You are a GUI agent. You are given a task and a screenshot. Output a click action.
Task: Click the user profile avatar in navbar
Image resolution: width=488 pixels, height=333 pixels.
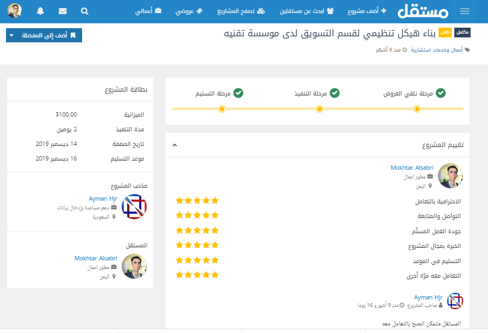[15, 11]
